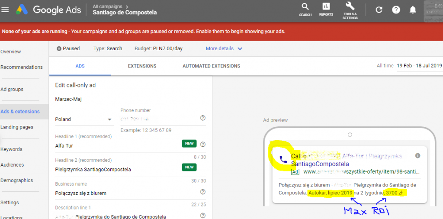Open the date range selector
This screenshot has width=443, height=219.
pos(419,65)
